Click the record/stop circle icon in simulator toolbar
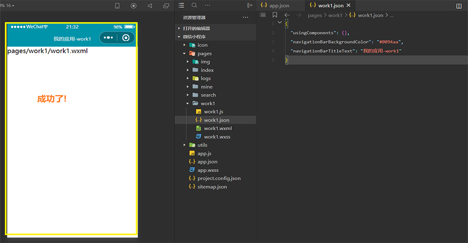Image resolution: width=468 pixels, height=243 pixels. click(x=134, y=6)
